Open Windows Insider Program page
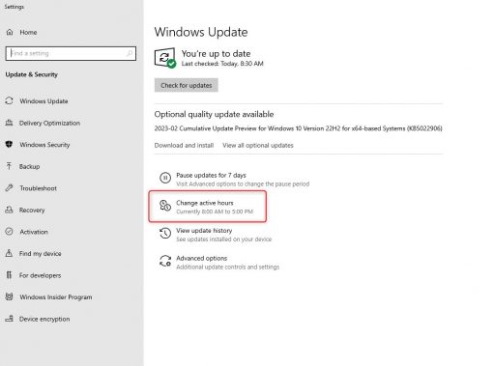 55,297
